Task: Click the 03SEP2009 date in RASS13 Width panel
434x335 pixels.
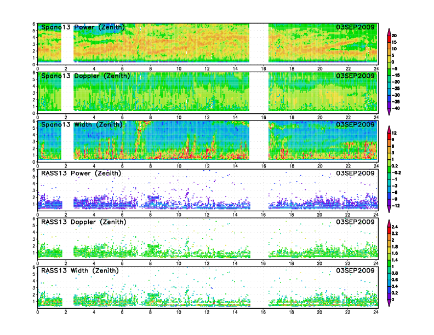Action: [x=355, y=270]
